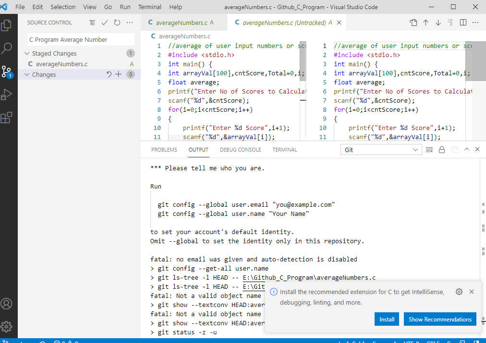The width and height of the screenshot is (486, 343).
Task: Open the Help menu
Action: 175,7
